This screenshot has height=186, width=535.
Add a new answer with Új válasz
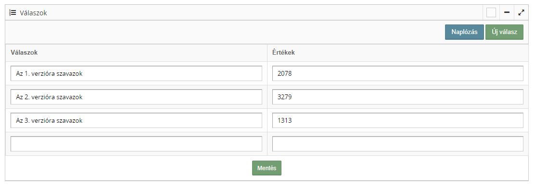point(504,32)
